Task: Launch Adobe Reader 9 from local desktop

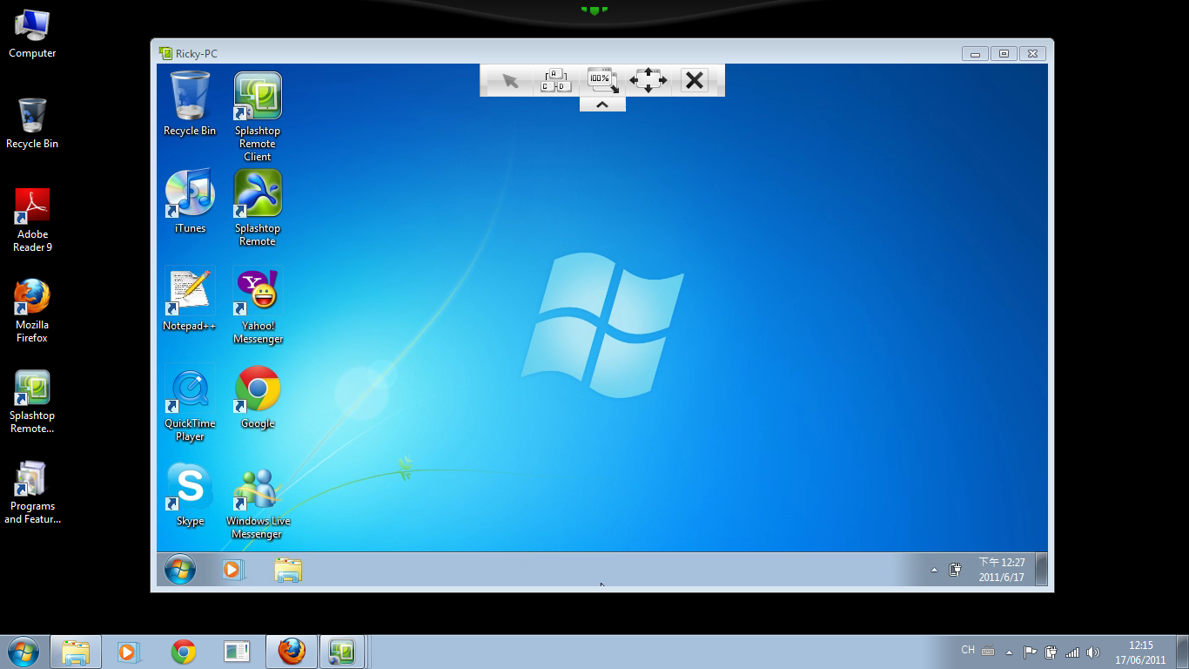Action: point(32,220)
